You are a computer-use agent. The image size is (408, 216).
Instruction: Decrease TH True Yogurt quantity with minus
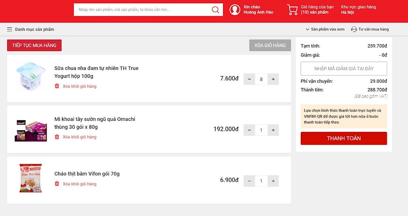pos(249,79)
